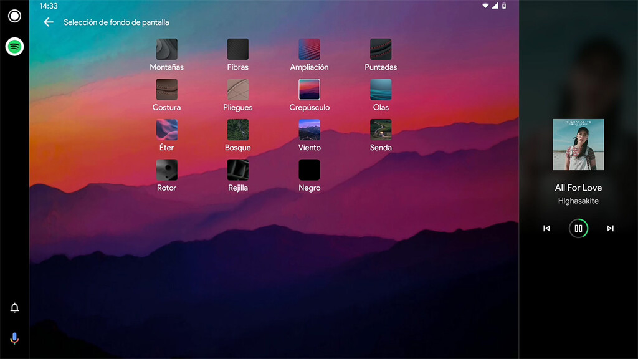
Task: Open the song All For Love details
Action: pyautogui.click(x=578, y=188)
